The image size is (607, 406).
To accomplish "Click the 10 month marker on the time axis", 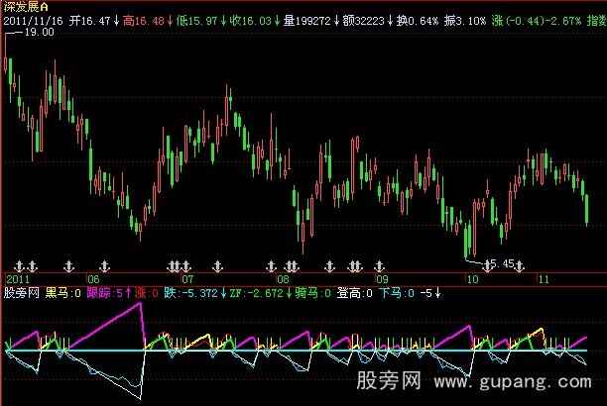I will click(x=472, y=279).
